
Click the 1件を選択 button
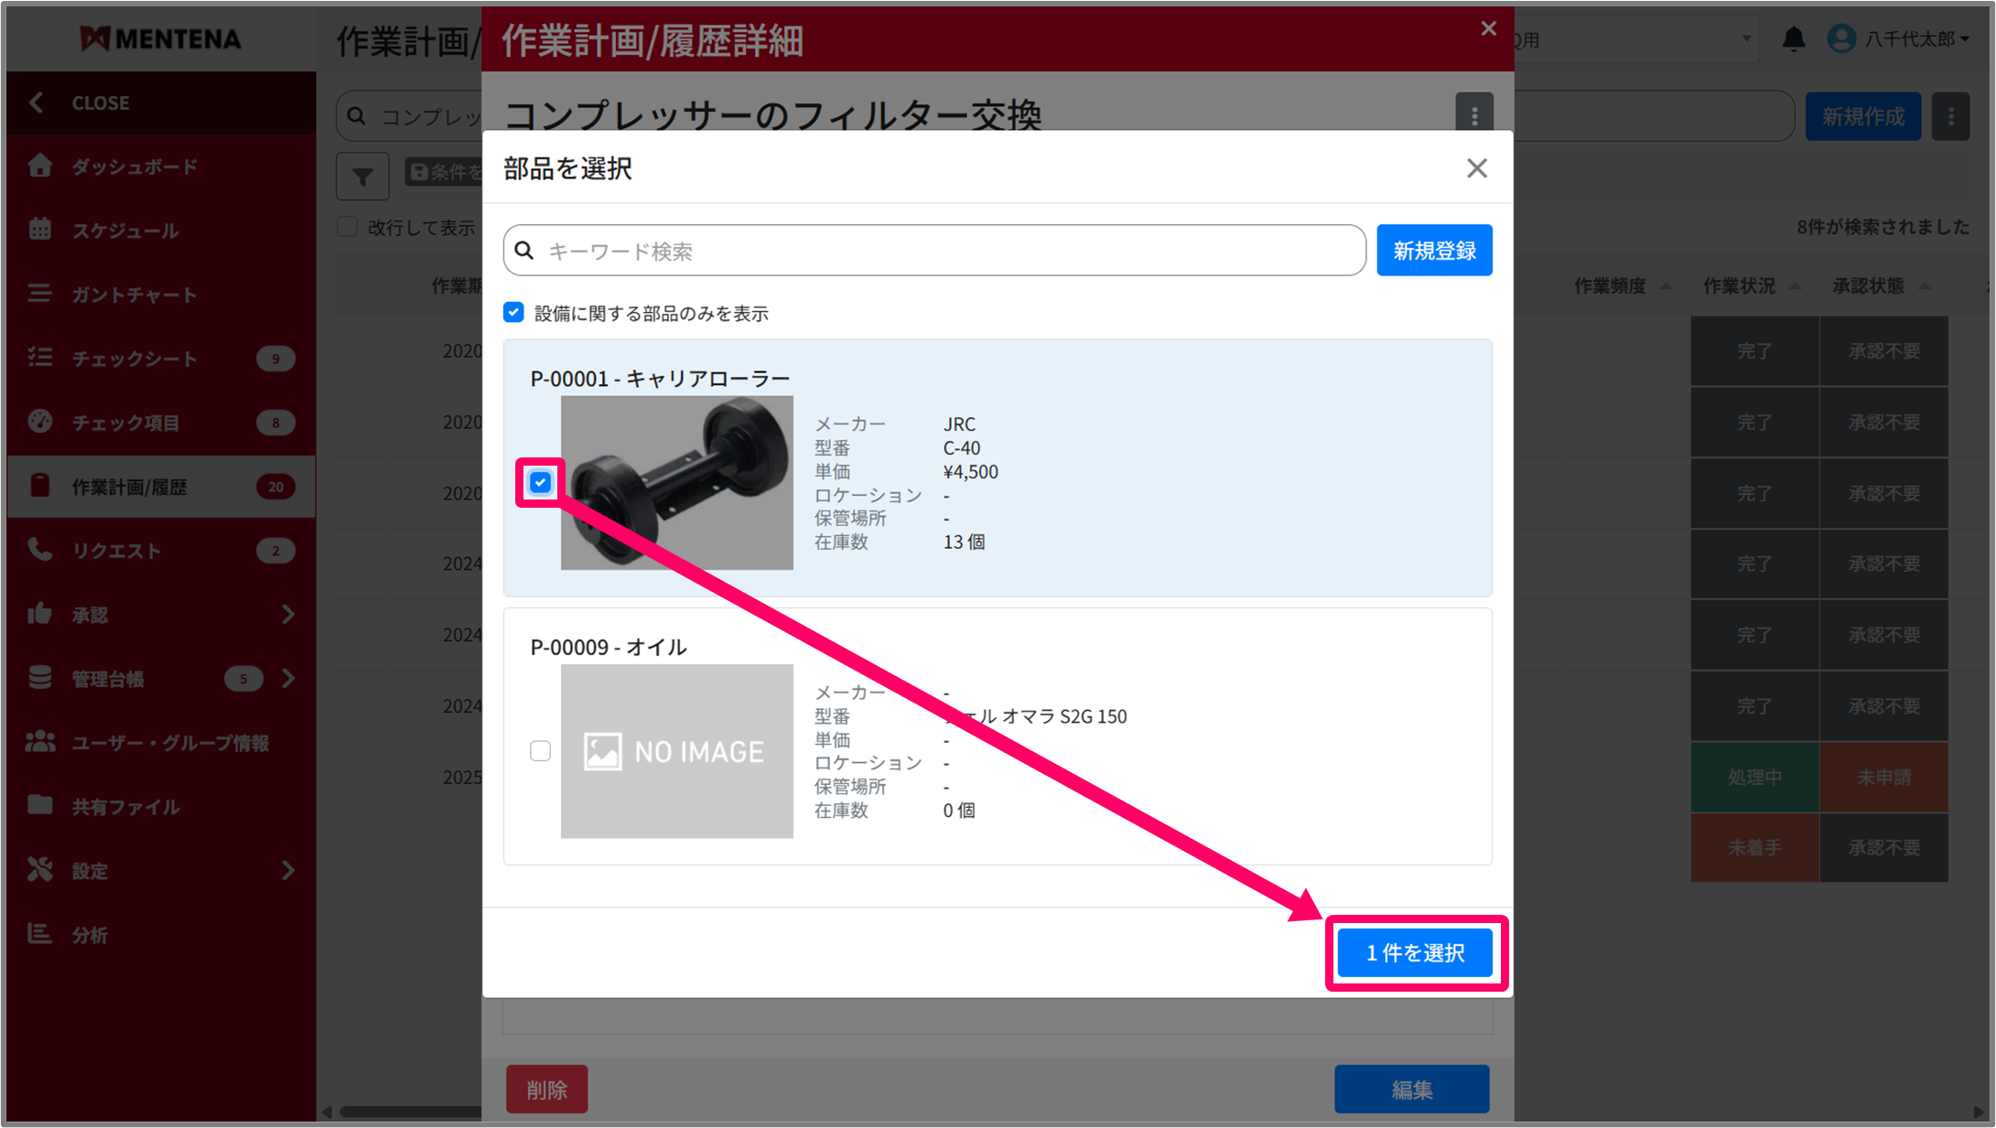pos(1415,953)
